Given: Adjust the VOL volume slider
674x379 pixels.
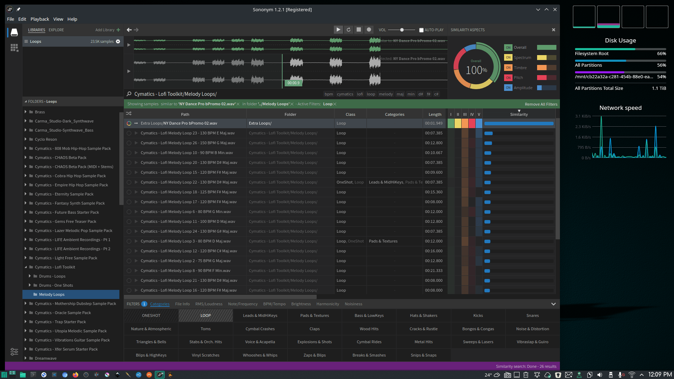Looking at the screenshot, I should [x=402, y=30].
